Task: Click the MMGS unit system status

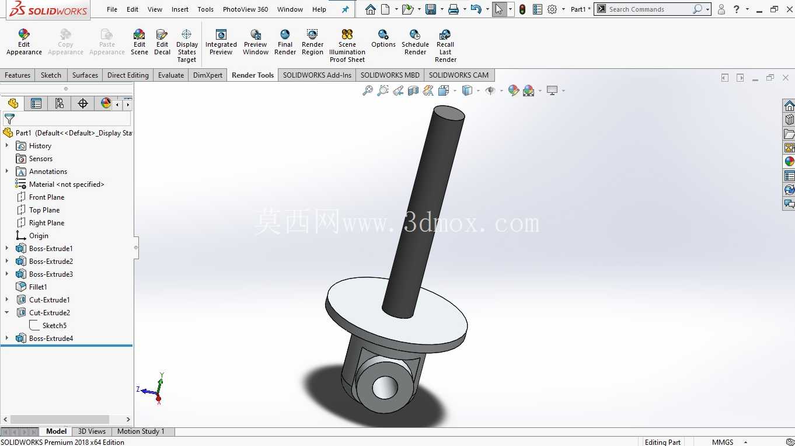Action: [x=723, y=442]
